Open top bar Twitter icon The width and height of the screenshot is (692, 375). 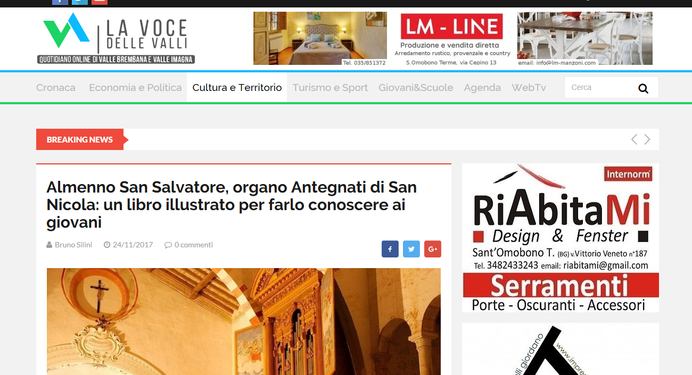tap(80, 2)
